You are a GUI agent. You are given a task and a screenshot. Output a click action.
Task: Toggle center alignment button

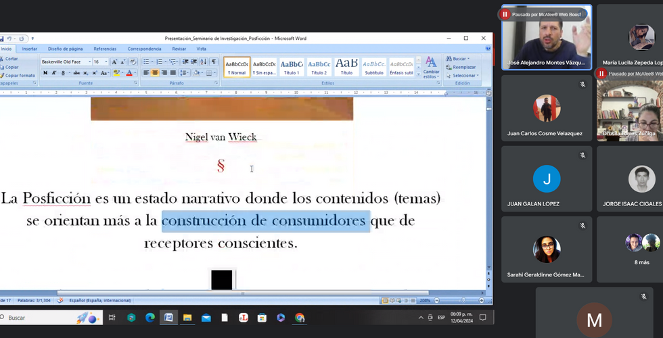tap(155, 73)
